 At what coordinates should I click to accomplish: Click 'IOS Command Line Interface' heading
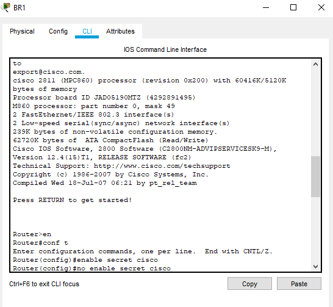click(x=165, y=49)
